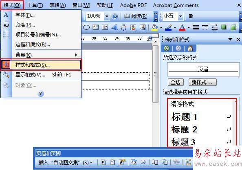Toggle show/hide document text
242x170 pixels.
coord(165,162)
